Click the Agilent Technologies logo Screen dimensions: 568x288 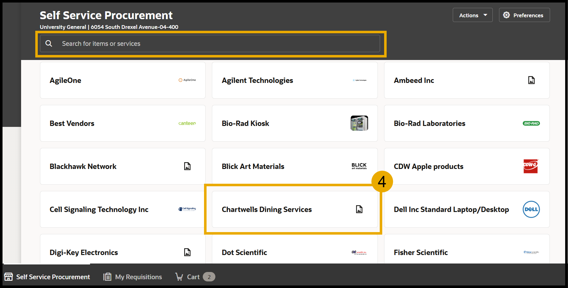(360, 80)
